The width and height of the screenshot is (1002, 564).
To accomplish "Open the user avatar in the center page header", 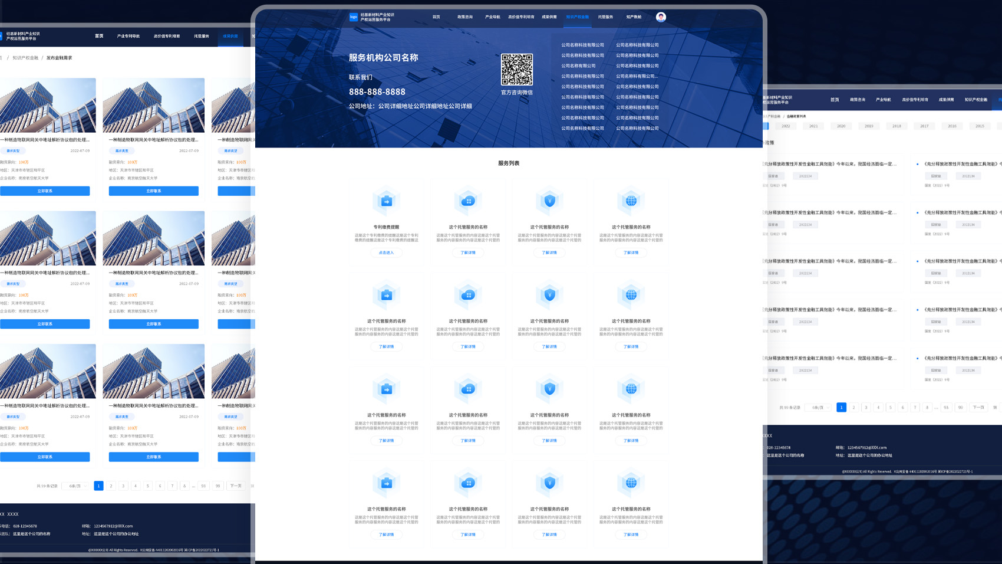I will click(x=661, y=17).
